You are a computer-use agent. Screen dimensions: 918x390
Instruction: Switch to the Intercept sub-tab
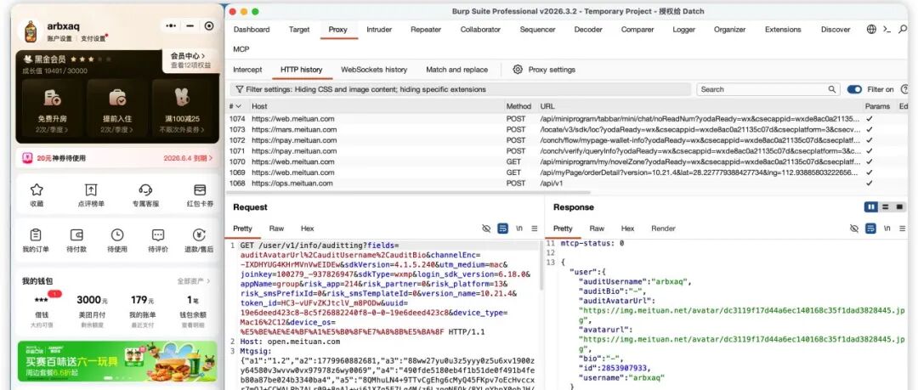click(x=247, y=69)
